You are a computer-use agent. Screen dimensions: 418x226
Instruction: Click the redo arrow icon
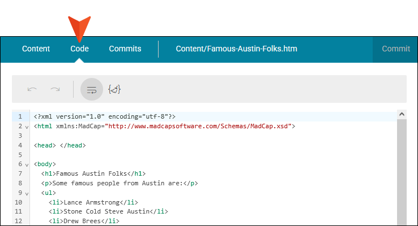[x=55, y=89]
